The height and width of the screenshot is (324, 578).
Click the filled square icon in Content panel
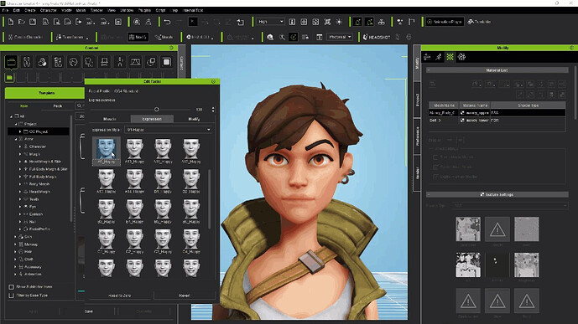coord(167,62)
